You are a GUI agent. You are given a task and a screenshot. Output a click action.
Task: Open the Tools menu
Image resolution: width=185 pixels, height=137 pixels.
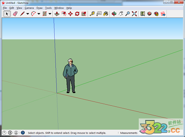(x=48, y=8)
